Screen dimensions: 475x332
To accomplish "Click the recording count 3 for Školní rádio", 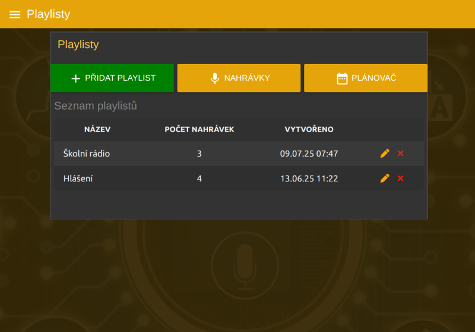I will point(199,154).
